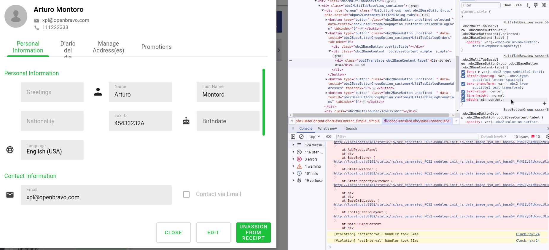Click the globe icon next to Language
Image resolution: width=549 pixels, height=250 pixels.
[x=10, y=150]
